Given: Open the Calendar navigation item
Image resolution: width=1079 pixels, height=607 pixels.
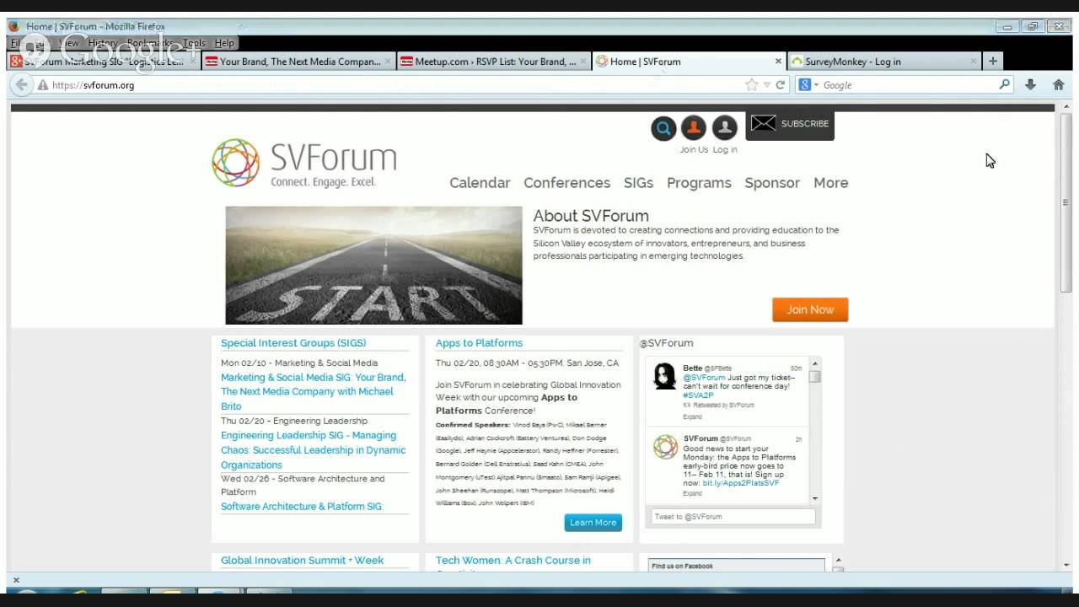Looking at the screenshot, I should point(480,183).
